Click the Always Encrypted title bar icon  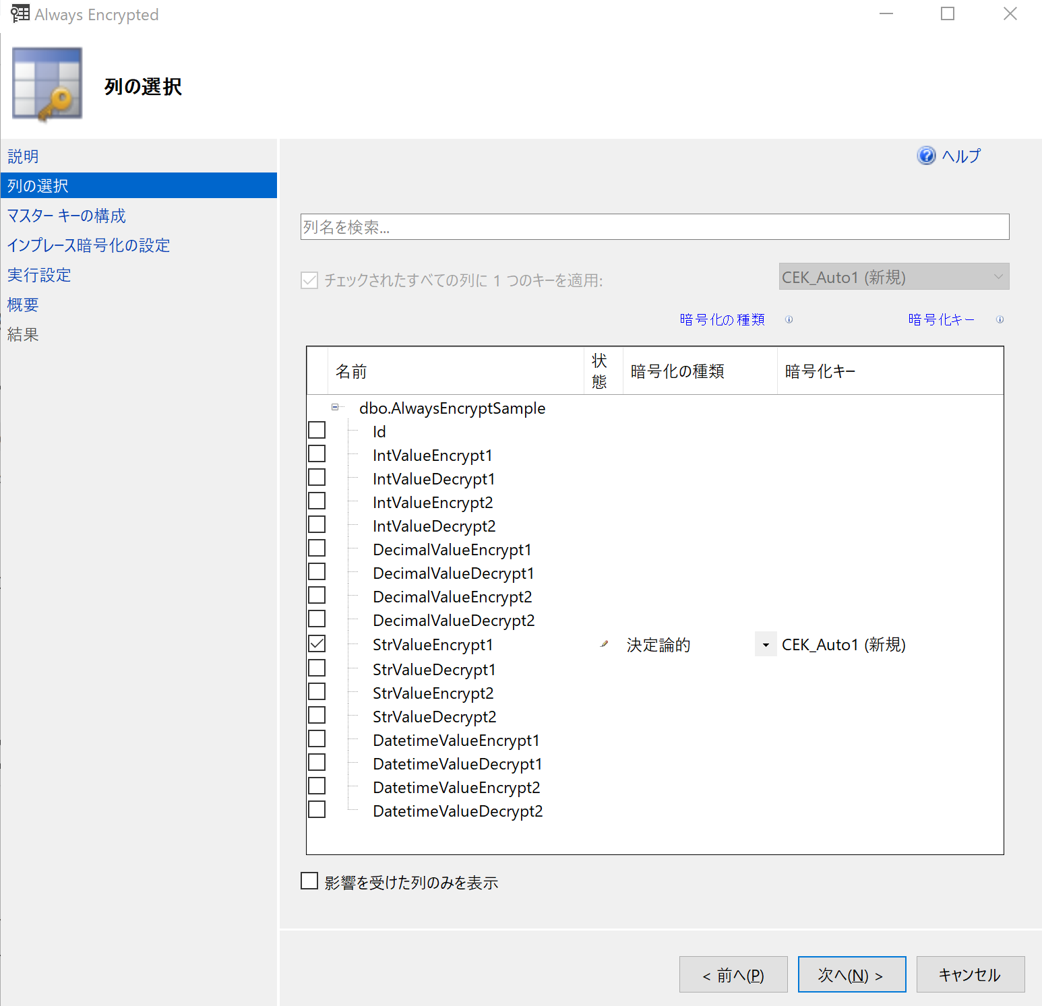(20, 13)
